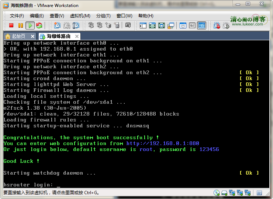
Task: Click the first network adapter status icon
Action: pyautogui.click(x=232, y=193)
